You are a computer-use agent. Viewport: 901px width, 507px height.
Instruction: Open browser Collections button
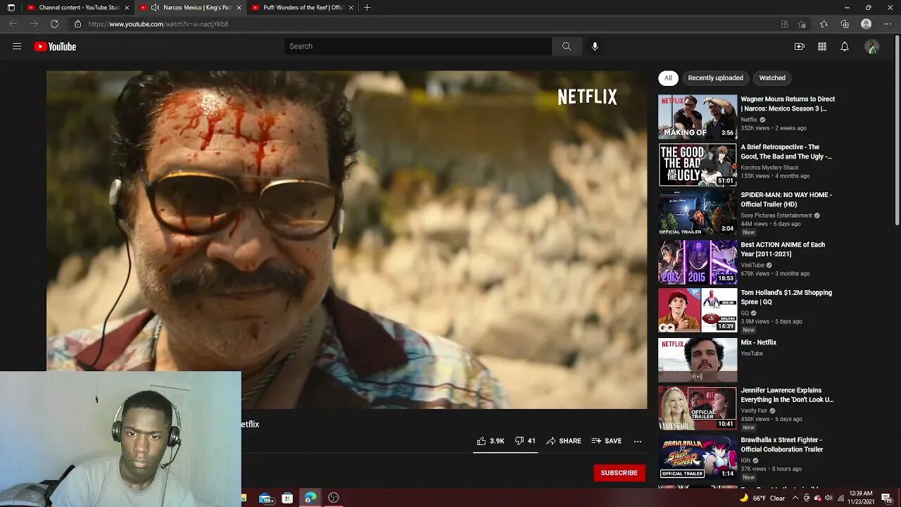click(x=845, y=24)
